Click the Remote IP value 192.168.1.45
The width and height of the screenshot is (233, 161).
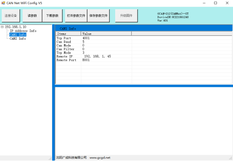point(98,56)
